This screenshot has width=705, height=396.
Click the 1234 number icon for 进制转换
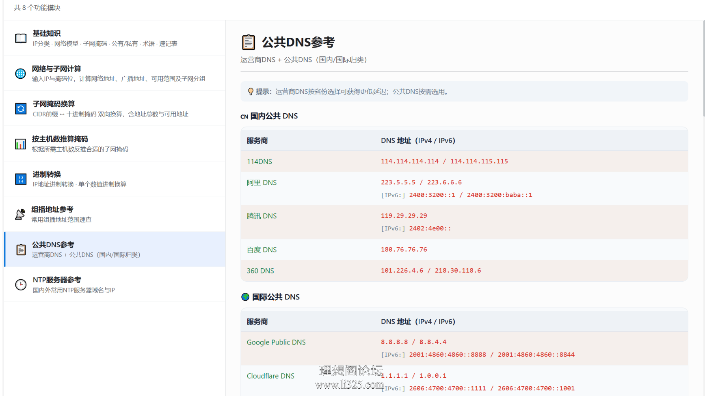(x=21, y=179)
